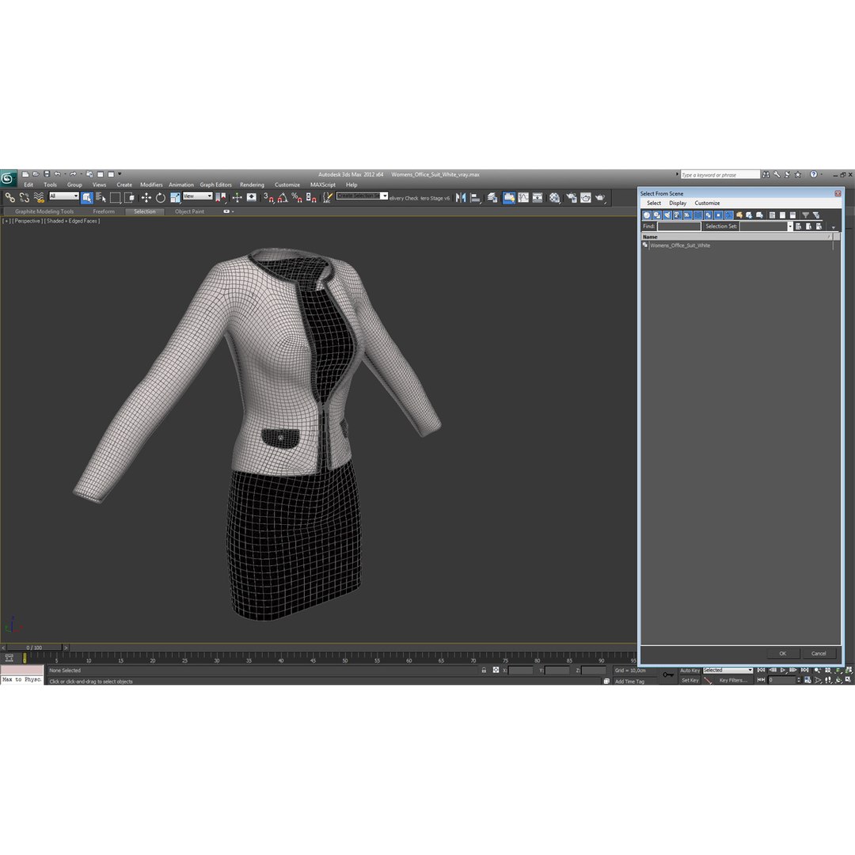Click the Mirror tool icon

click(461, 197)
